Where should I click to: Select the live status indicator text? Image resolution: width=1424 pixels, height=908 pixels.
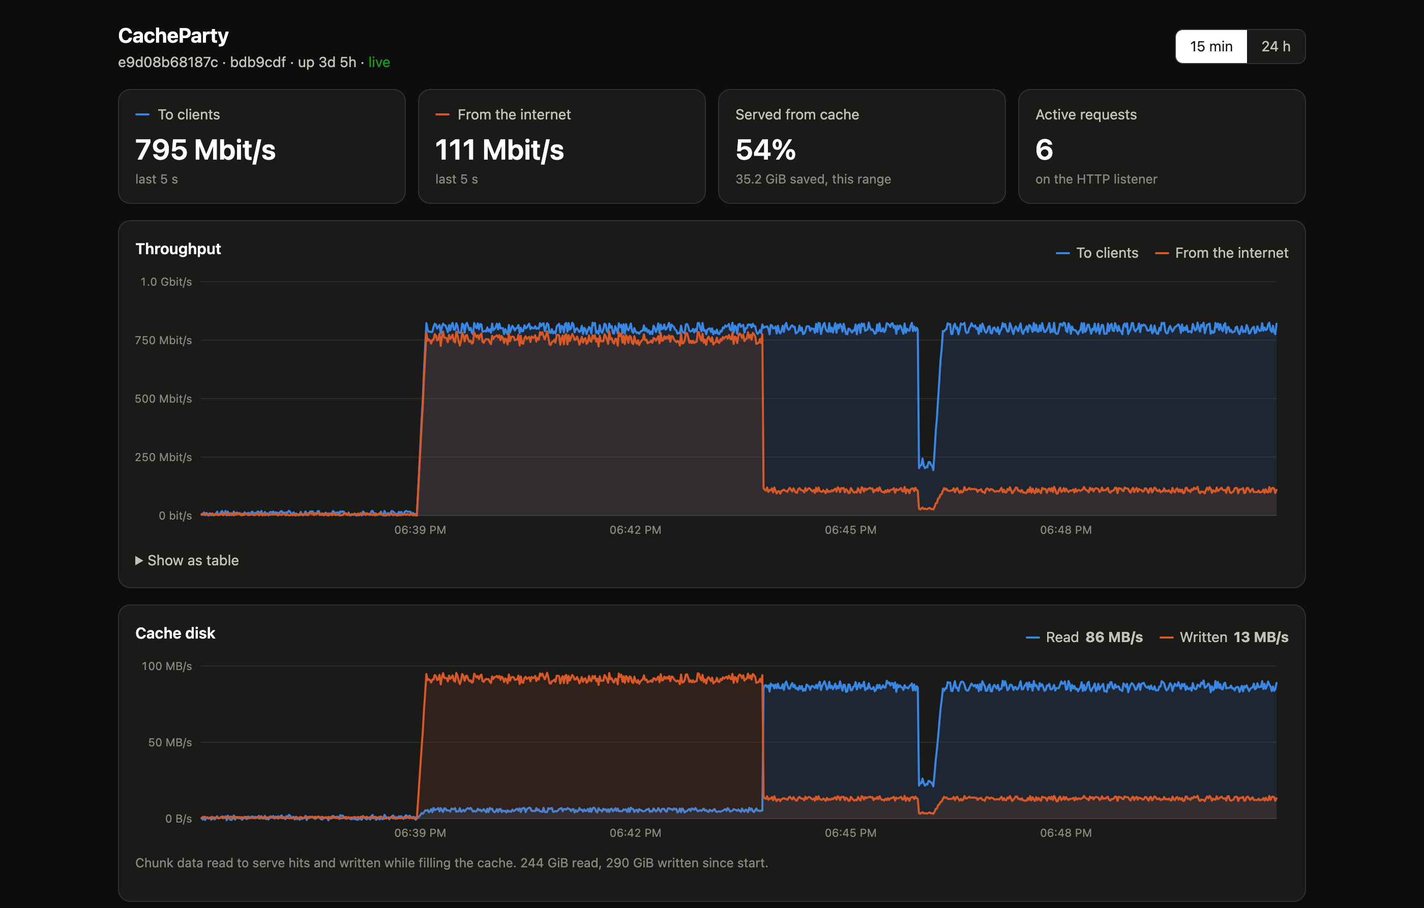pyautogui.click(x=379, y=62)
